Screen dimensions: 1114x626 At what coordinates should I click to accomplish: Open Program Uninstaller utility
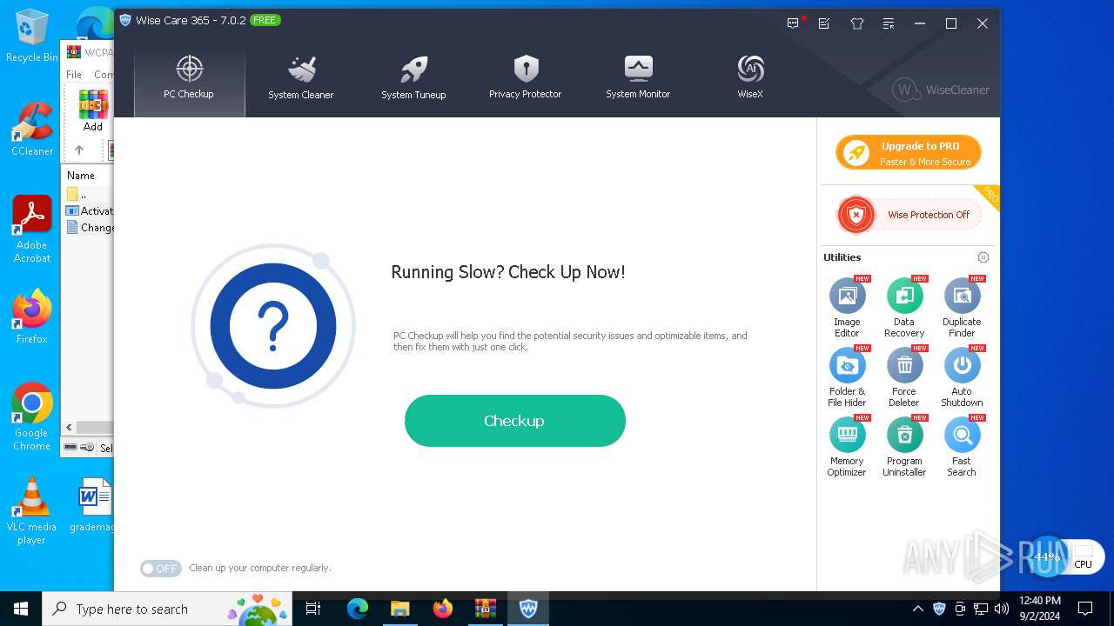click(904, 447)
